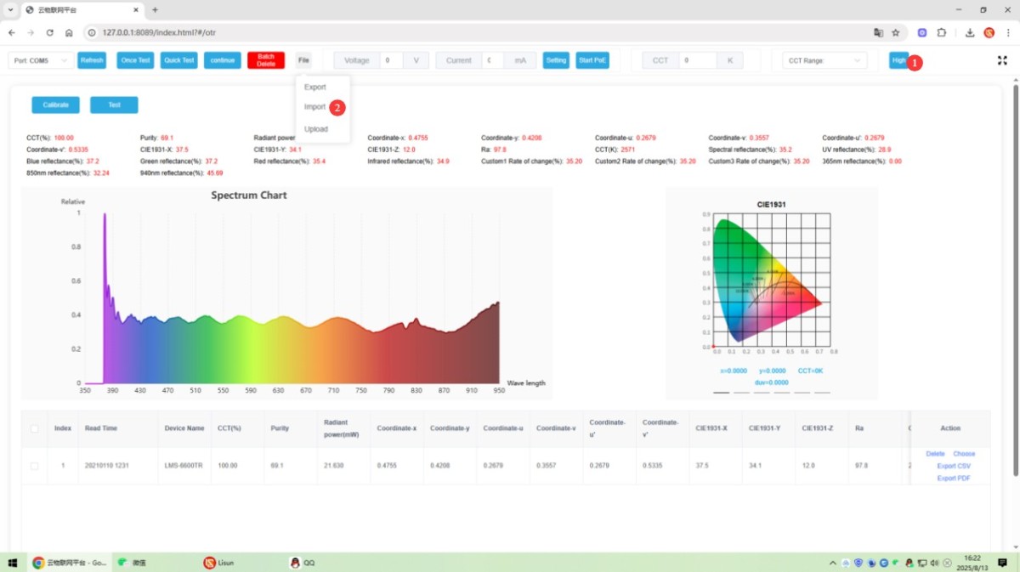
Task: Click the browser back arrow
Action: tap(12, 32)
